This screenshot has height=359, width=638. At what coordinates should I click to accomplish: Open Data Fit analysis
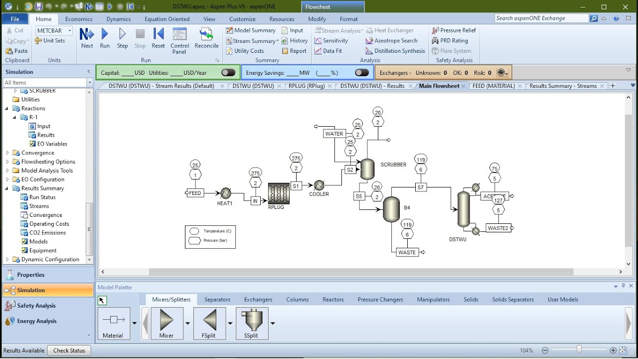tap(328, 51)
